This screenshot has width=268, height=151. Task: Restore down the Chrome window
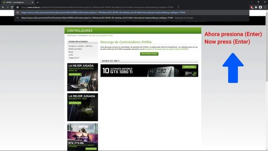coord(258,2)
